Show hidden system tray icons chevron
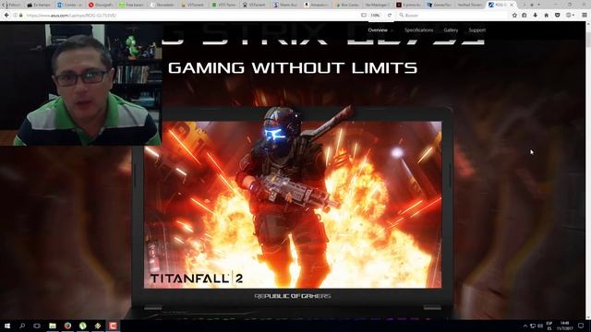Screen dimensions: 591x332 point(525,326)
